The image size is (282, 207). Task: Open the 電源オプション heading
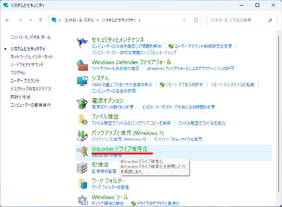[x=107, y=101]
